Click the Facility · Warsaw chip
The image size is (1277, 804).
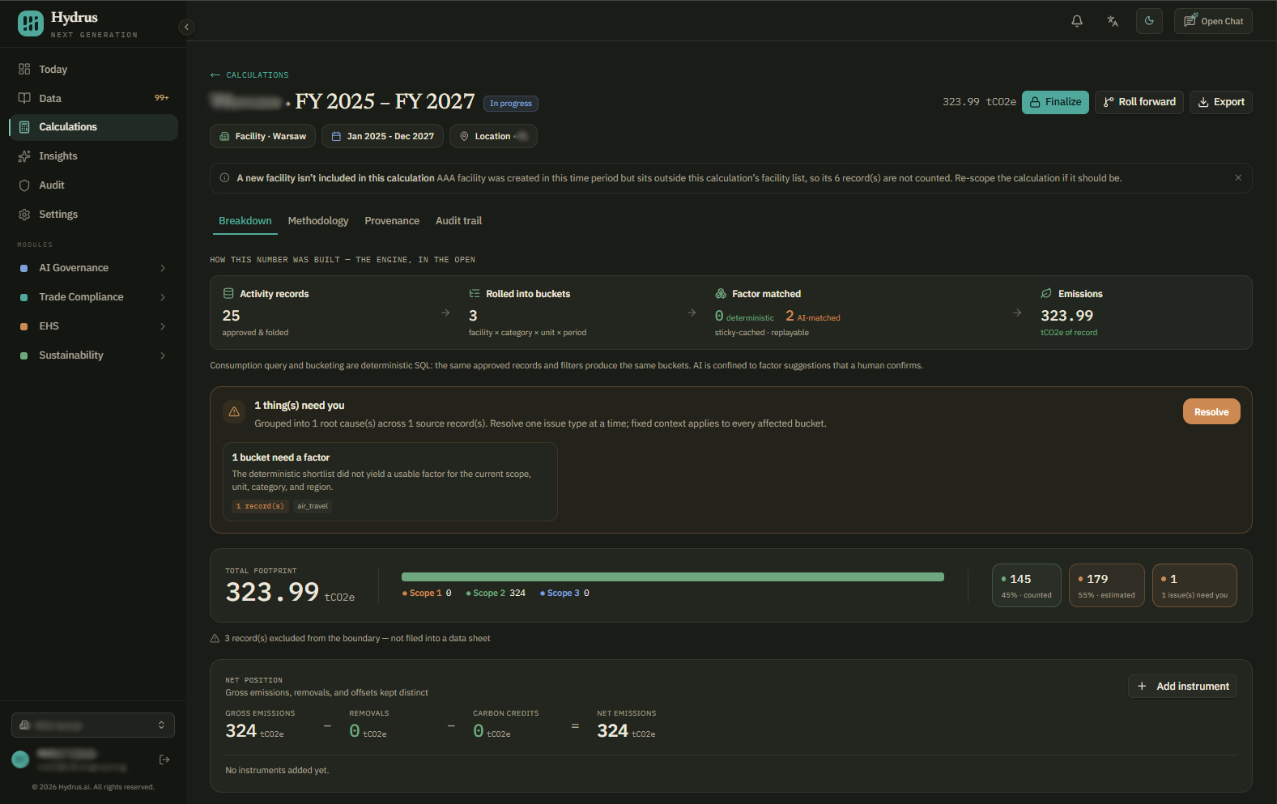point(262,136)
